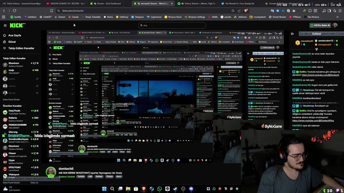Reload the page with the refresh icon

coord(15,11)
